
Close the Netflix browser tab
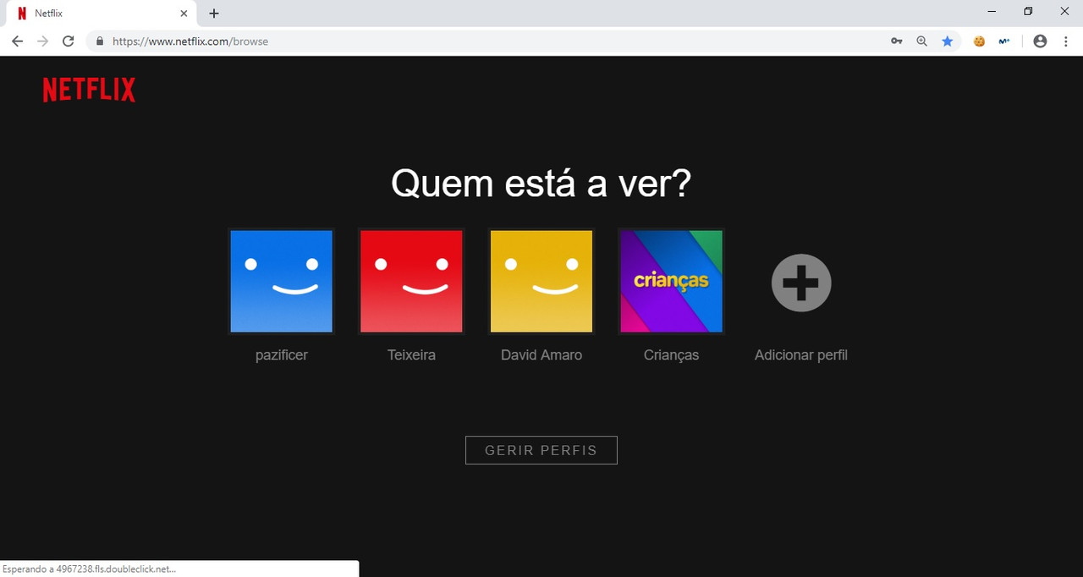[184, 14]
